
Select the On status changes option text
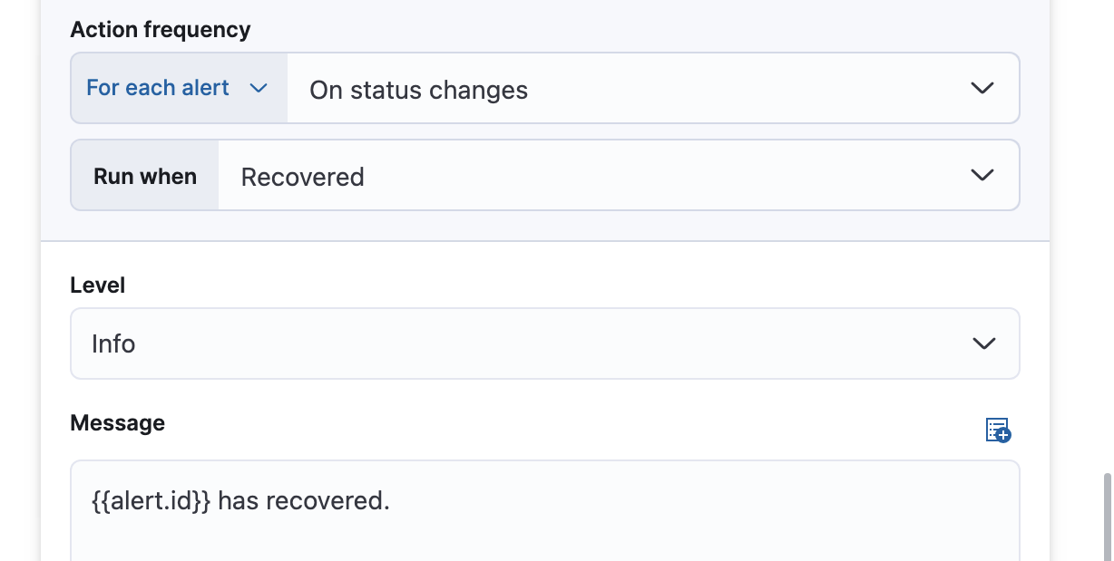coord(418,90)
